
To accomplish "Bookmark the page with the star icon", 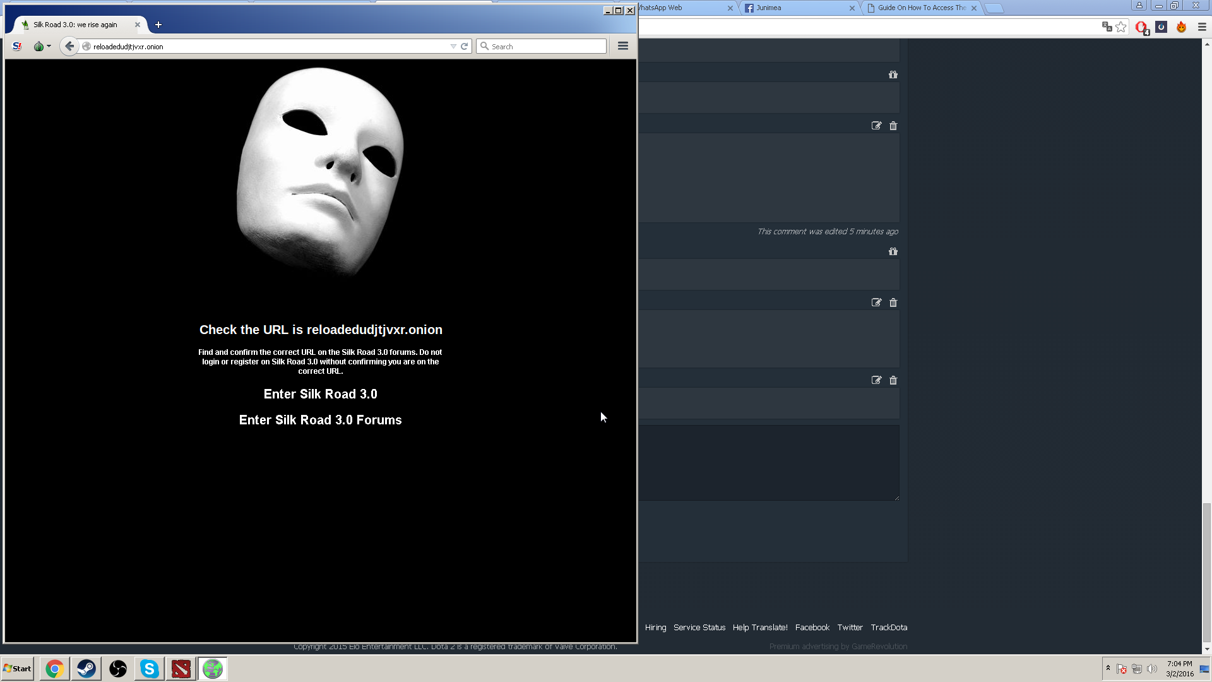I will (1121, 27).
